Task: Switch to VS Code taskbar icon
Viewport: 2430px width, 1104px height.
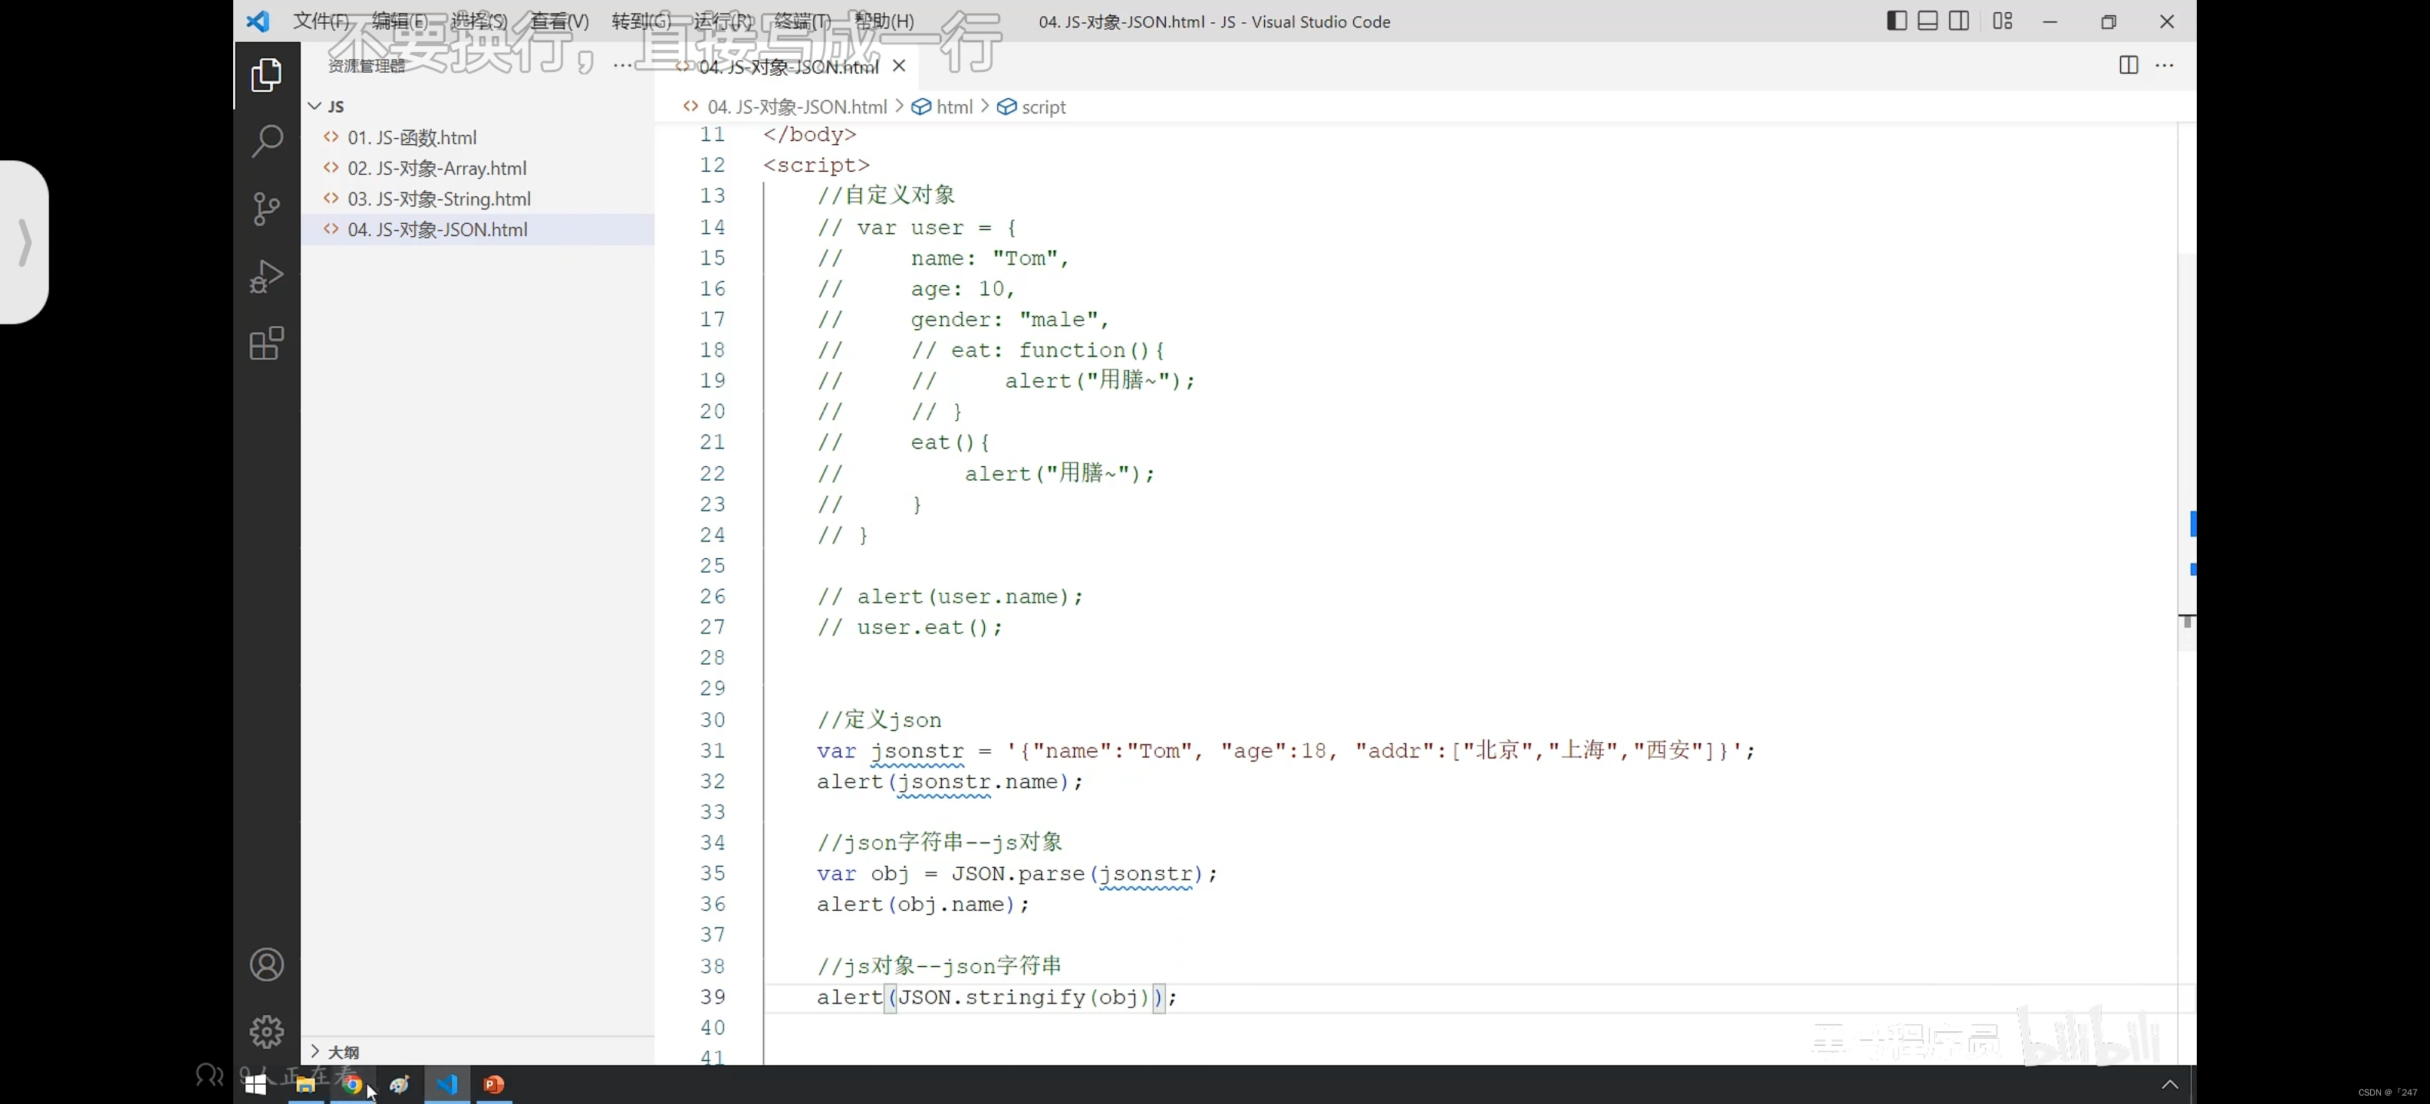Action: 447,1085
